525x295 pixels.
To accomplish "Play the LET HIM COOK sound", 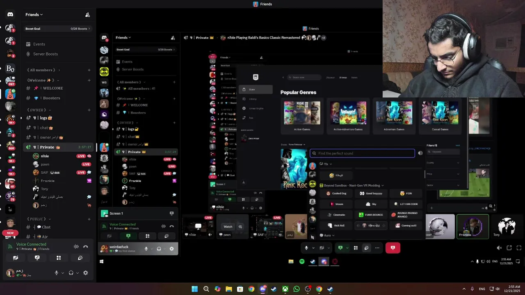I will pyautogui.click(x=405, y=204).
